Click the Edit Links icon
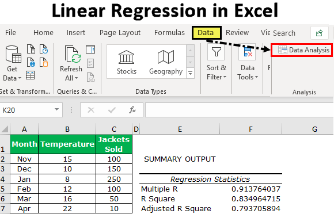Image resolution: width=334 pixels, height=214 pixels. click(x=91, y=77)
